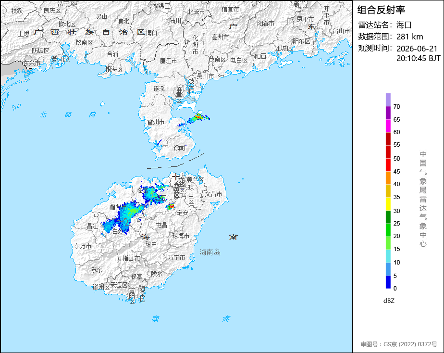Click the 文昌市 map label
The image size is (444, 353).
pos(213,194)
